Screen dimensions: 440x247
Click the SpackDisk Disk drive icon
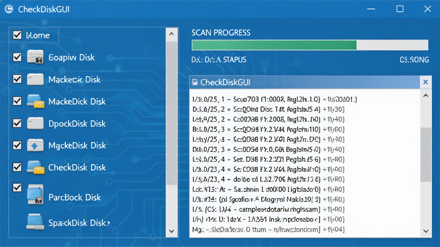point(35,222)
